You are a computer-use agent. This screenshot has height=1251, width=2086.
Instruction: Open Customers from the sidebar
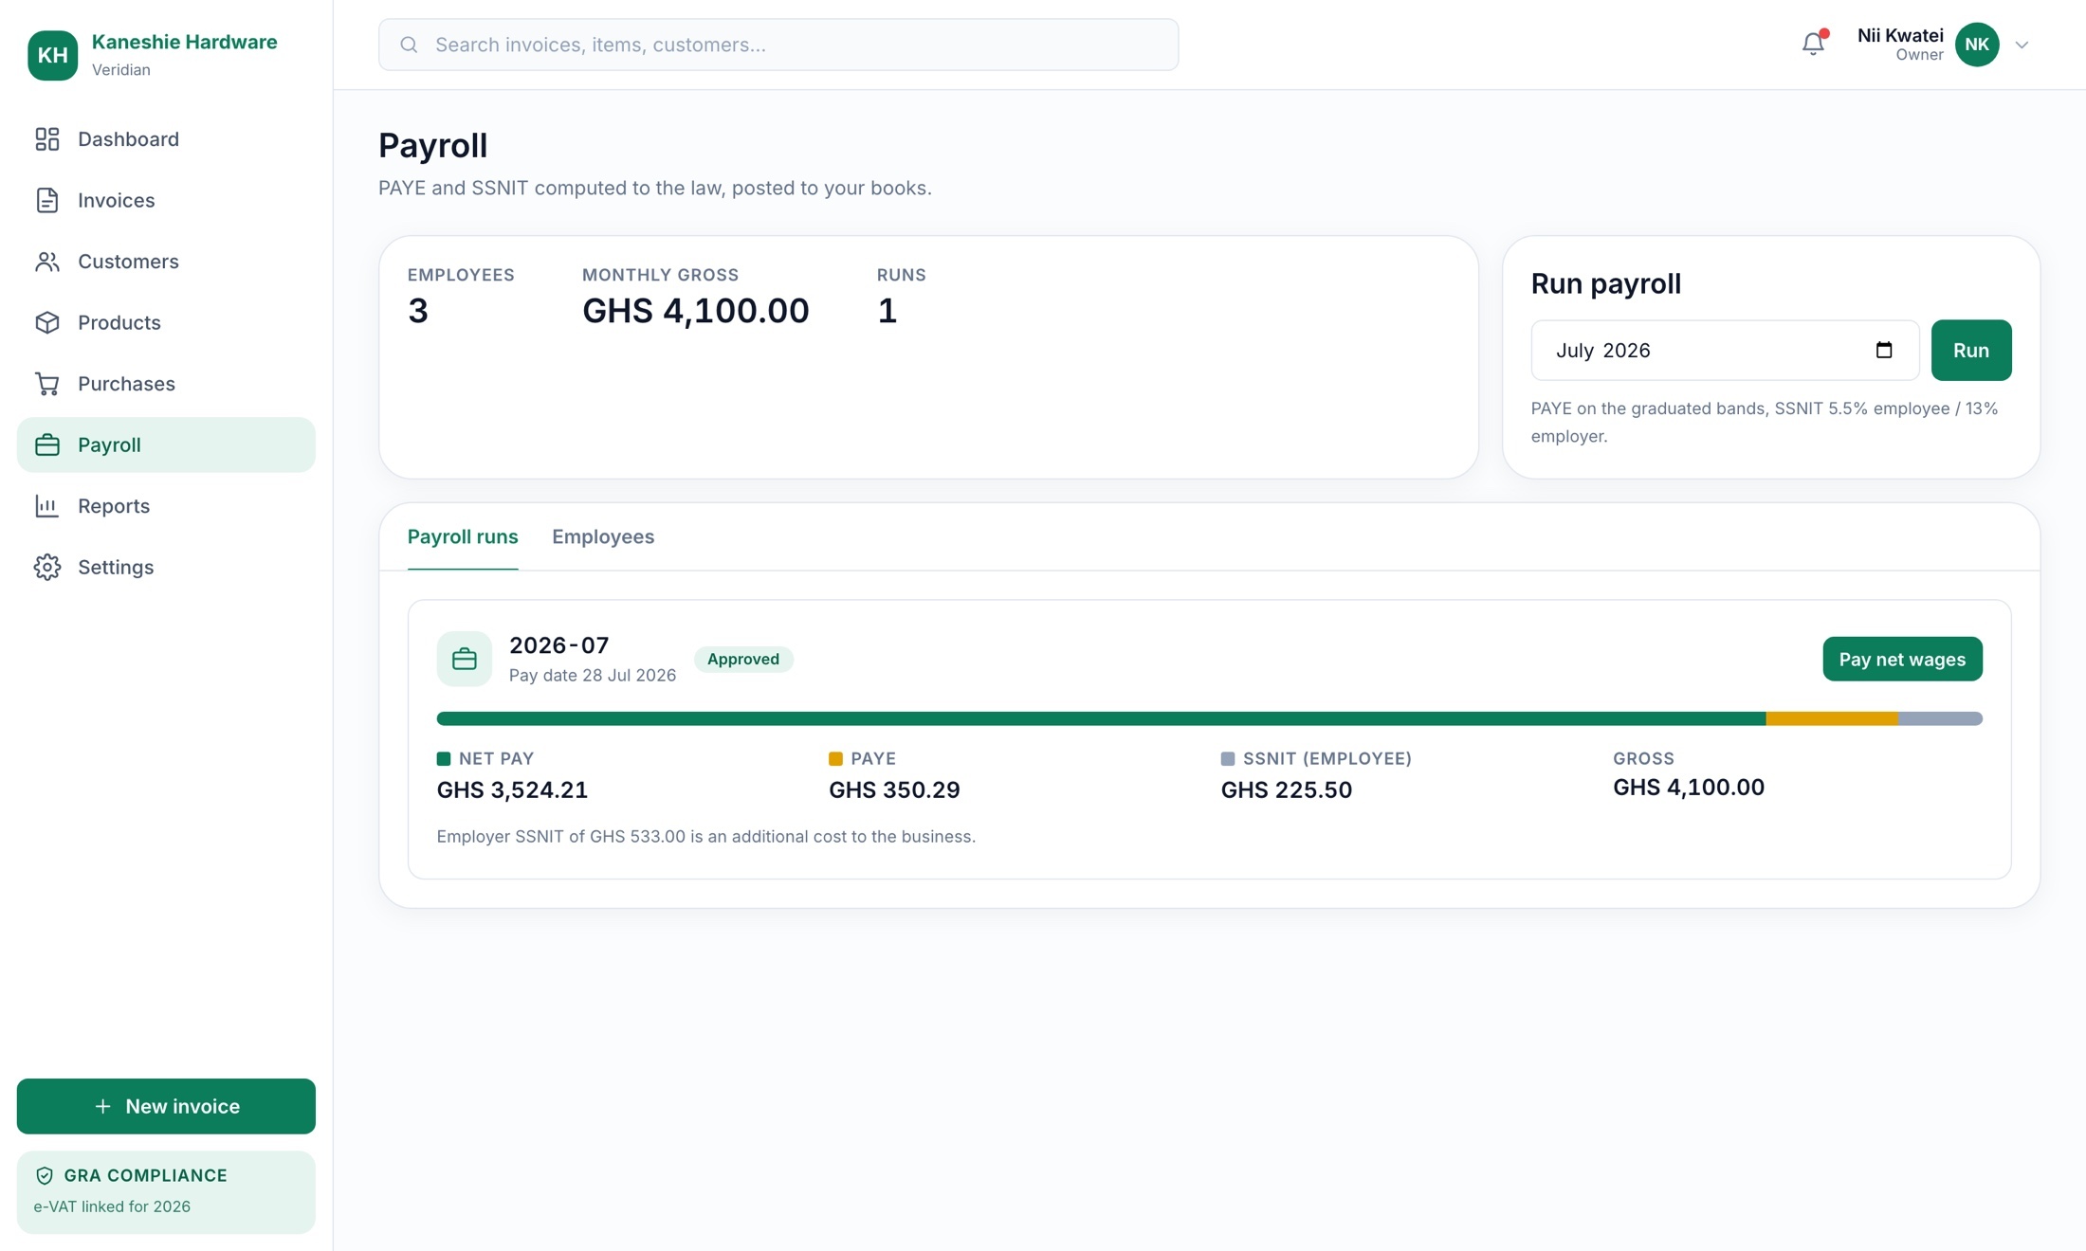(x=166, y=262)
